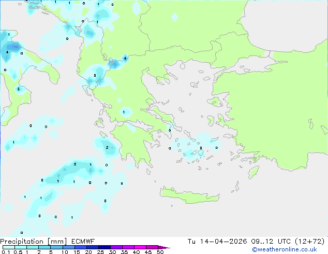Click the 40–45 mm bright magenta swatch
The height and width of the screenshot is (254, 328).
(140, 247)
